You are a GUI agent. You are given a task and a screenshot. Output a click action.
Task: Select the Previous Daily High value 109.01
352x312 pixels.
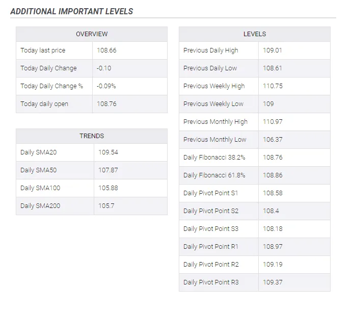pos(273,50)
